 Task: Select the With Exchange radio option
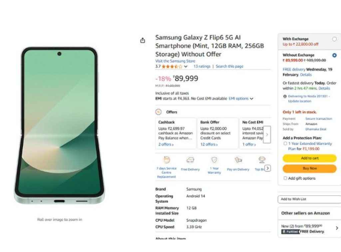(x=334, y=39)
